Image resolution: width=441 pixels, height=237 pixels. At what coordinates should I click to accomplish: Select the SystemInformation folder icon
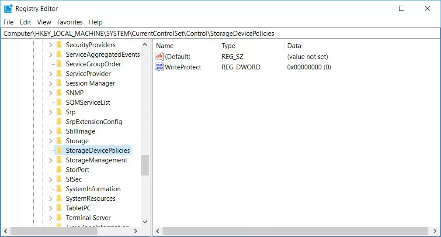point(59,189)
